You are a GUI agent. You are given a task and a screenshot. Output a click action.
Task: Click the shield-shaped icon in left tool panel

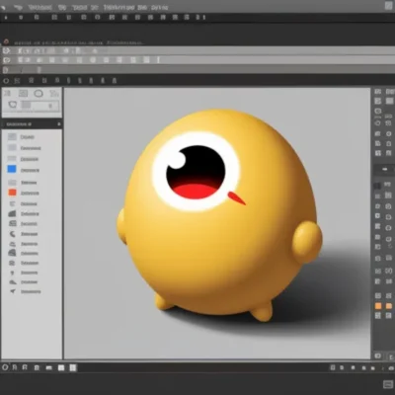(x=13, y=105)
